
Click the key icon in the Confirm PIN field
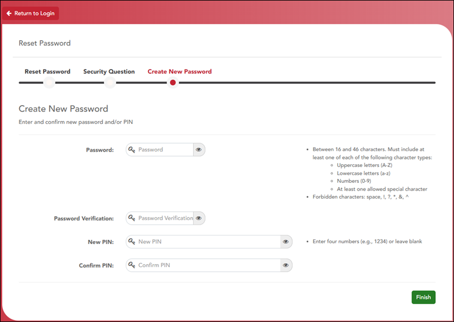tap(132, 265)
